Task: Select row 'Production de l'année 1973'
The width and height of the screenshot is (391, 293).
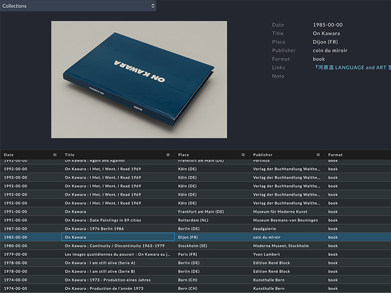Action: 195,289
